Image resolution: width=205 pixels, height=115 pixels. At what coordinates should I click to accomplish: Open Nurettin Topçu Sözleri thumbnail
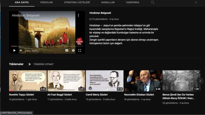(x=28, y=81)
